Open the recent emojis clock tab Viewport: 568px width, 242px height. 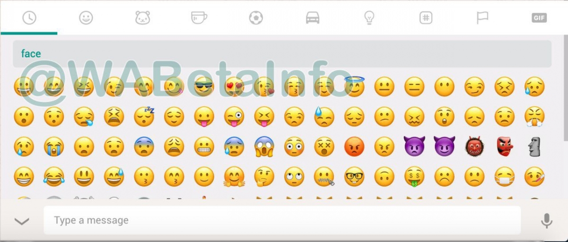29,18
